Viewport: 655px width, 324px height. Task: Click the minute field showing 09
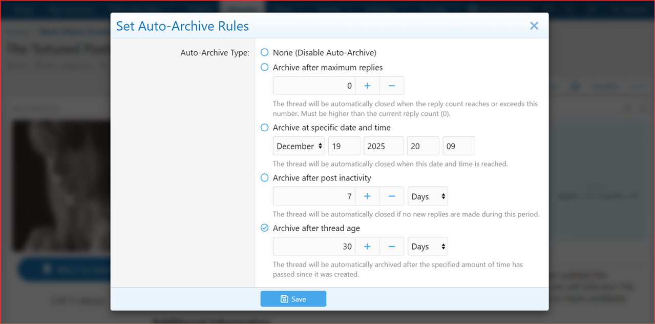click(x=459, y=146)
